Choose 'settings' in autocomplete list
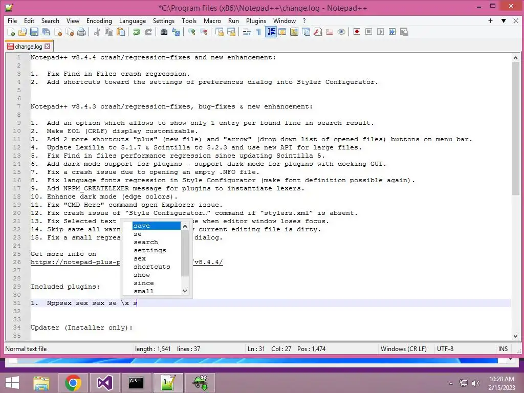The image size is (524, 393). pos(157,250)
